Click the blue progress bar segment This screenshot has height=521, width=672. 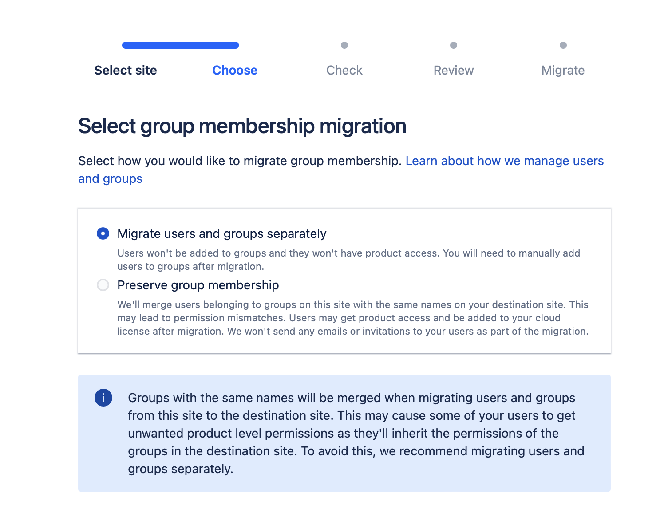click(x=180, y=45)
